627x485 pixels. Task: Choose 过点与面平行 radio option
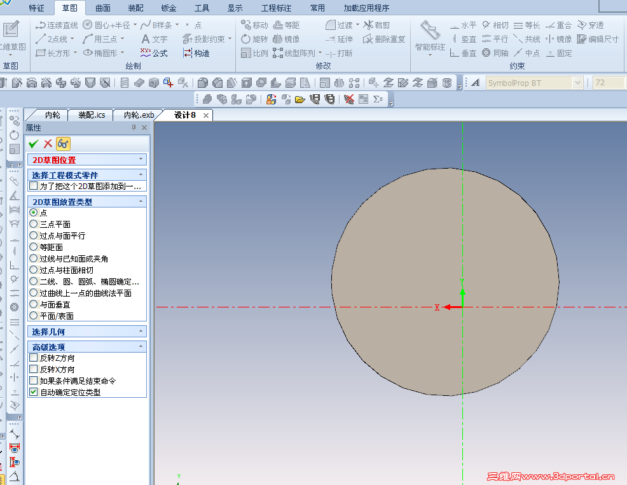click(x=34, y=235)
